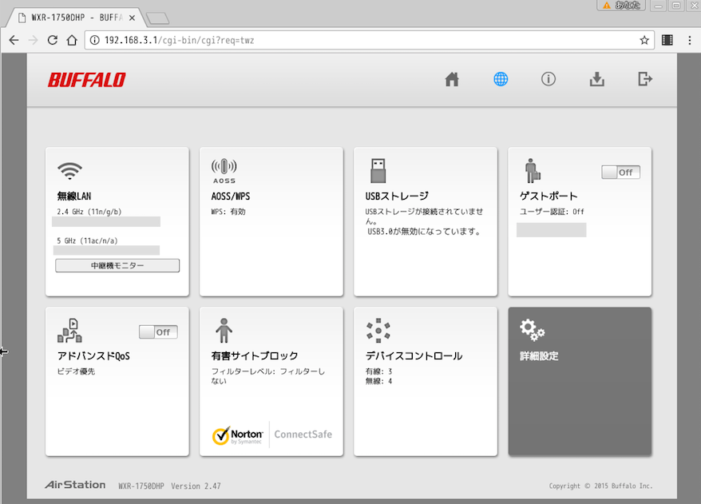Reload the router page
This screenshot has width=701, height=504.
pyautogui.click(x=53, y=40)
